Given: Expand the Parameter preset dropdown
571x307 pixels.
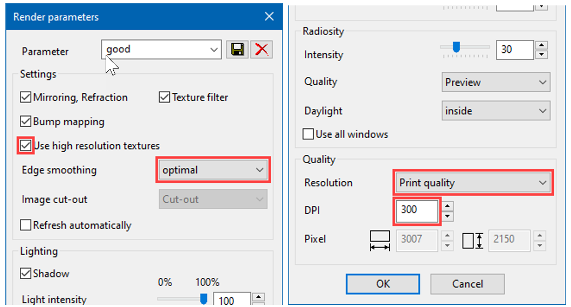Looking at the screenshot, I should click(214, 50).
